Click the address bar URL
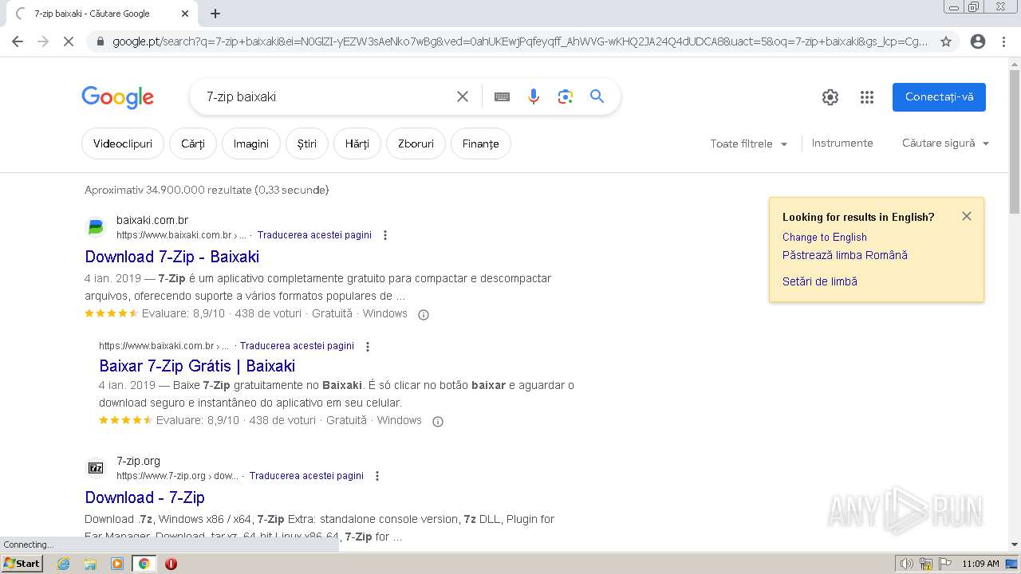 (520, 41)
